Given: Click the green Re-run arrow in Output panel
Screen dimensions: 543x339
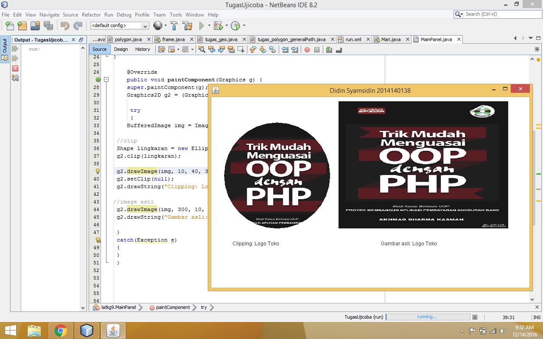Looking at the screenshot, I should point(15,49).
